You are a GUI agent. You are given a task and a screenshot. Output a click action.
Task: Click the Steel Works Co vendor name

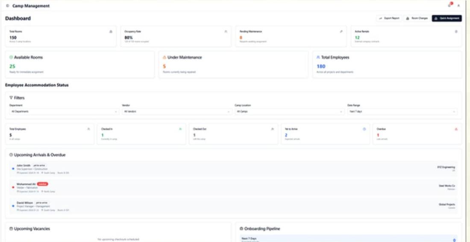tap(447, 186)
